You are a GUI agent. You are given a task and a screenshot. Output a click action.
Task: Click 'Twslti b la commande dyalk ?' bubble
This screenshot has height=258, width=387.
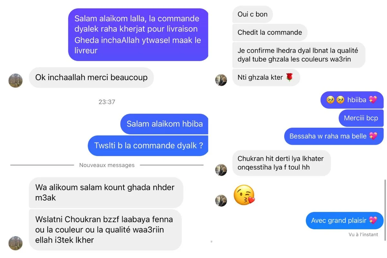coord(148,145)
